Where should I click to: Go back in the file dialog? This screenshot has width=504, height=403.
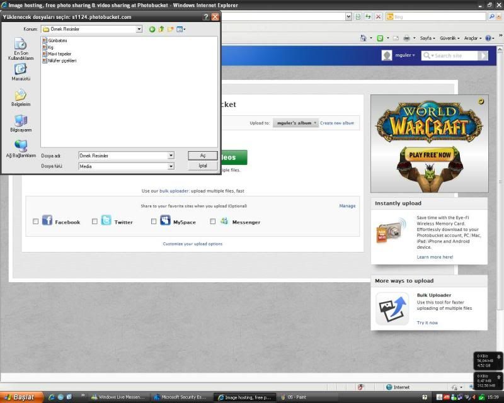tap(152, 29)
